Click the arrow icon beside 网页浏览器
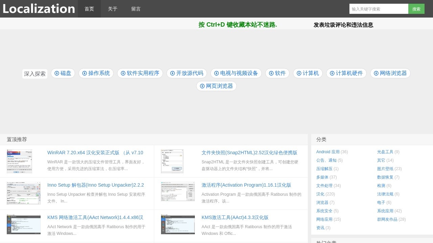 tap(202, 86)
